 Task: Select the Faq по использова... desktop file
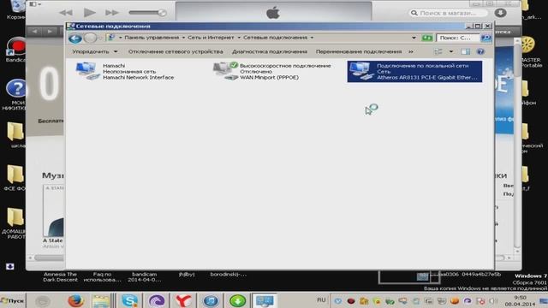102,277
